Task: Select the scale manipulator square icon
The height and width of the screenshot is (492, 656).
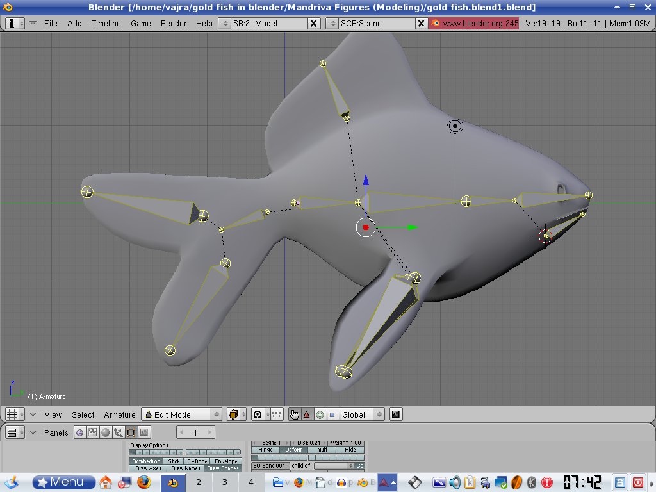Action: 332,414
